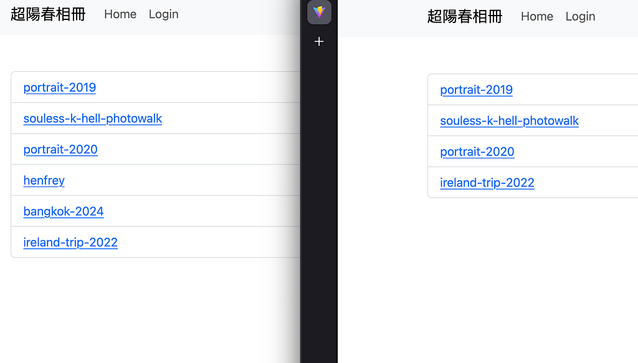Open ireland-trip-2022 in left pane

pos(70,242)
